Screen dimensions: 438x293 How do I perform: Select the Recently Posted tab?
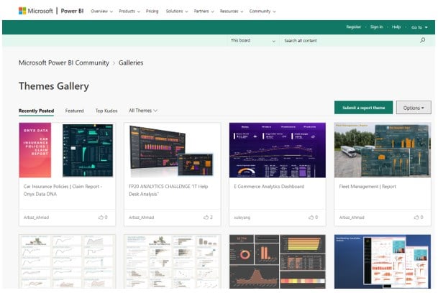click(x=36, y=111)
